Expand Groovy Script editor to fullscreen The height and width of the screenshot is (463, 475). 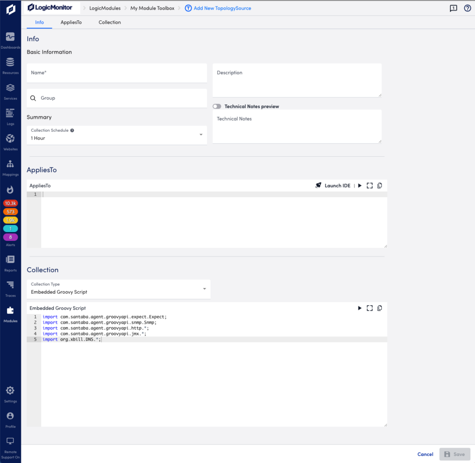pos(370,308)
